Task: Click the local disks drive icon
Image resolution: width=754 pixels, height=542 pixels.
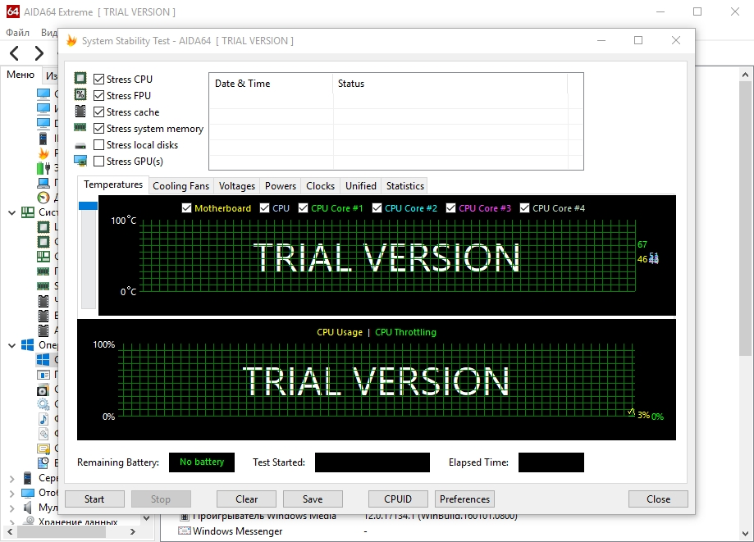Action: coord(80,145)
